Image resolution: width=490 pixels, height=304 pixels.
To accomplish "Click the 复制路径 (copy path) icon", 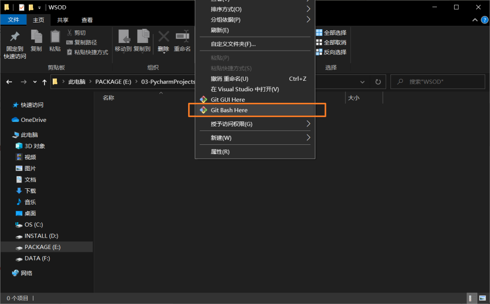I will (x=84, y=43).
